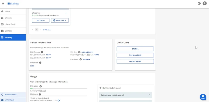Open the Marketplace menu item
Screen dimensions: 209x102
click(x=13, y=100)
